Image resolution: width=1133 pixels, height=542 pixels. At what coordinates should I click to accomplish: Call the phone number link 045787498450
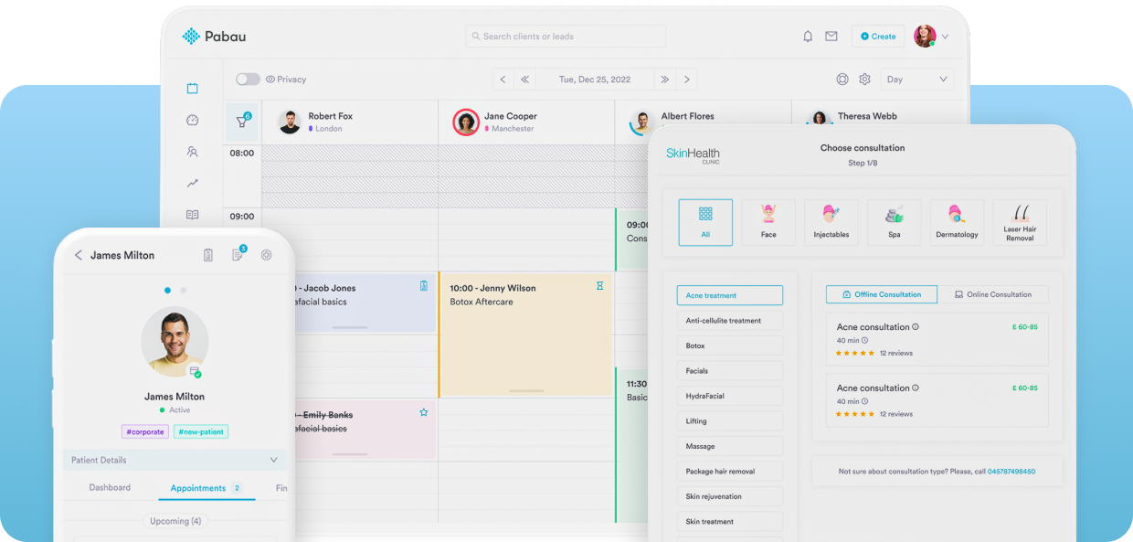(x=1011, y=472)
